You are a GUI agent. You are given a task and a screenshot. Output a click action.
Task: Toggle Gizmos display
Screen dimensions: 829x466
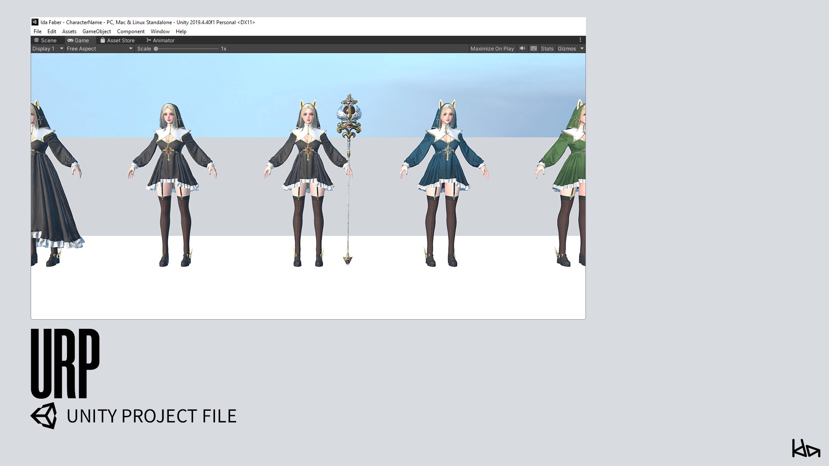click(x=567, y=49)
